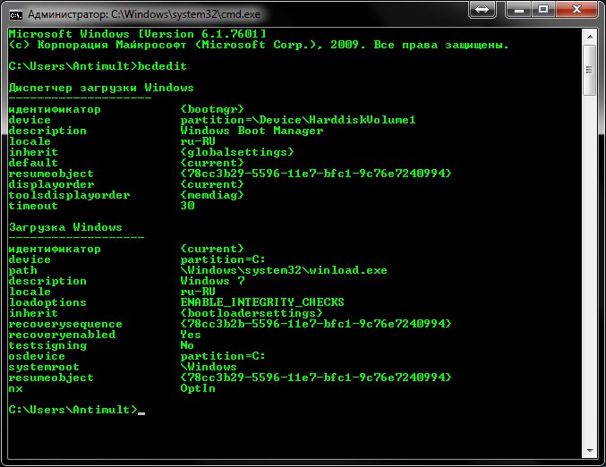Click the label 'loadoptions'

[47, 302]
